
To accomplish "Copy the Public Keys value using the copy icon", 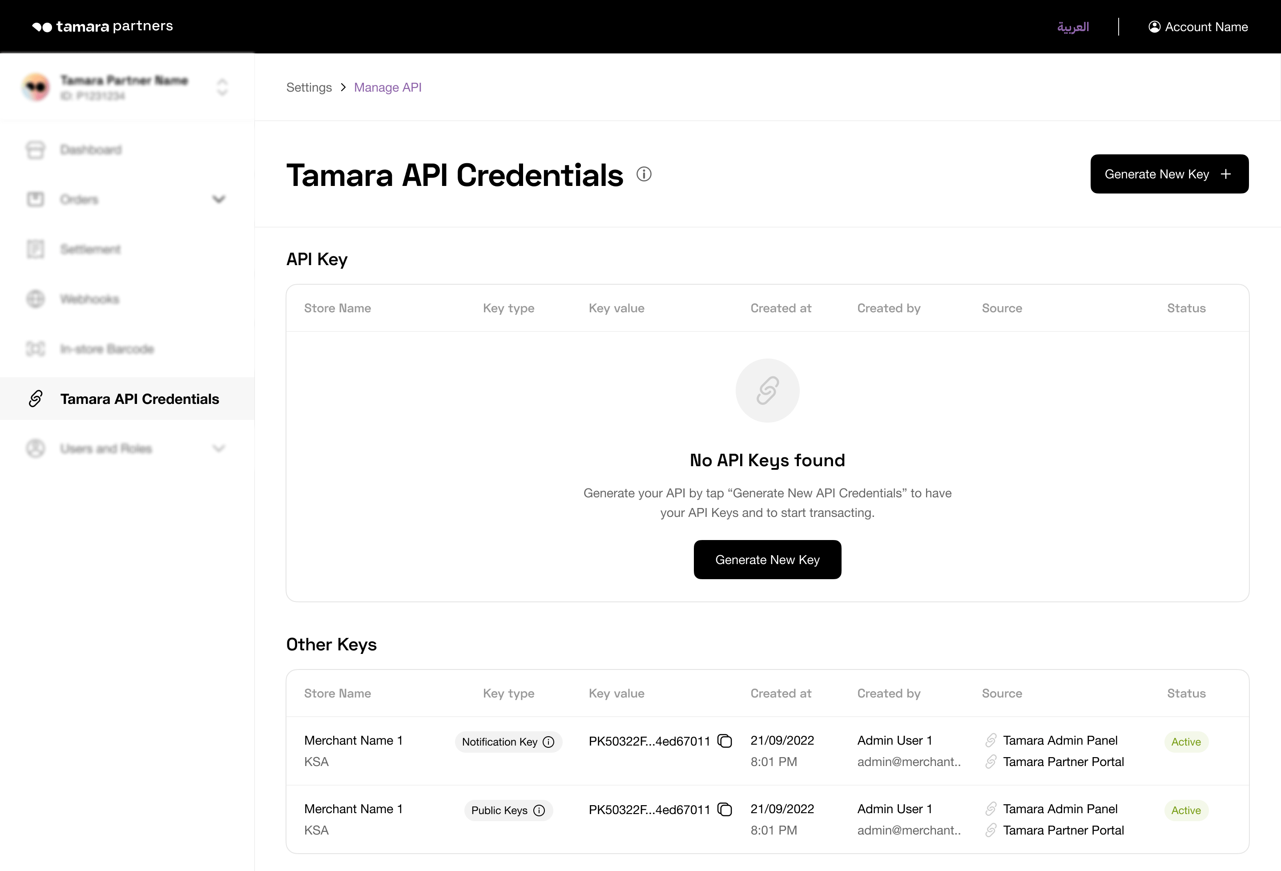I will pyautogui.click(x=724, y=809).
